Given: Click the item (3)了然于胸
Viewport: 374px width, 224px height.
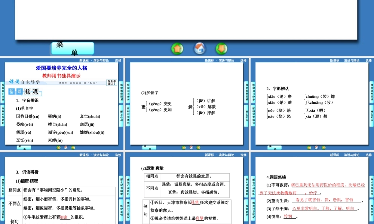Looking at the screenshot, I should pos(278,209).
